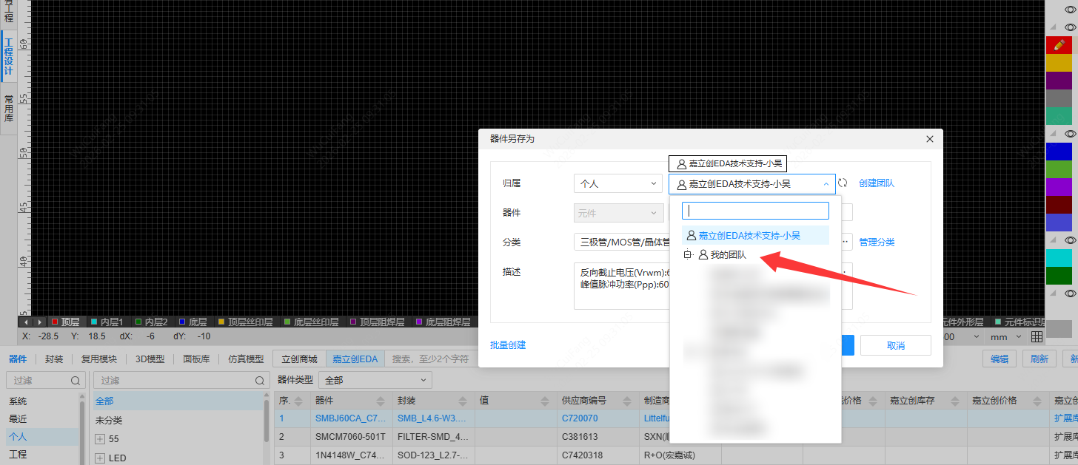
Task: Click the left scroll arrow in the layer bar
Action: pyautogui.click(x=26, y=322)
